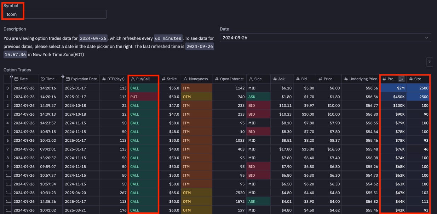Screen dimensions: 437x214
Task: Select the PUT cell in row 1
Action: coord(143,97)
